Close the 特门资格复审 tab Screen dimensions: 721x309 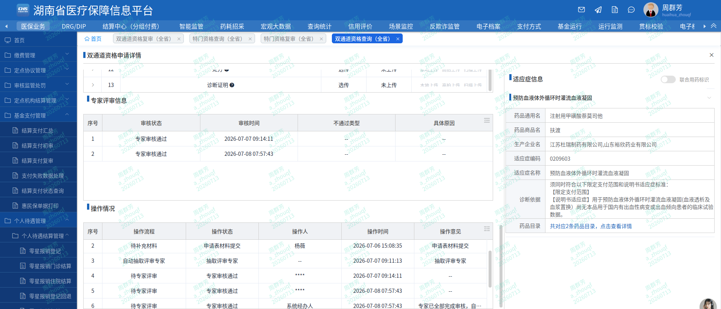[321, 39]
